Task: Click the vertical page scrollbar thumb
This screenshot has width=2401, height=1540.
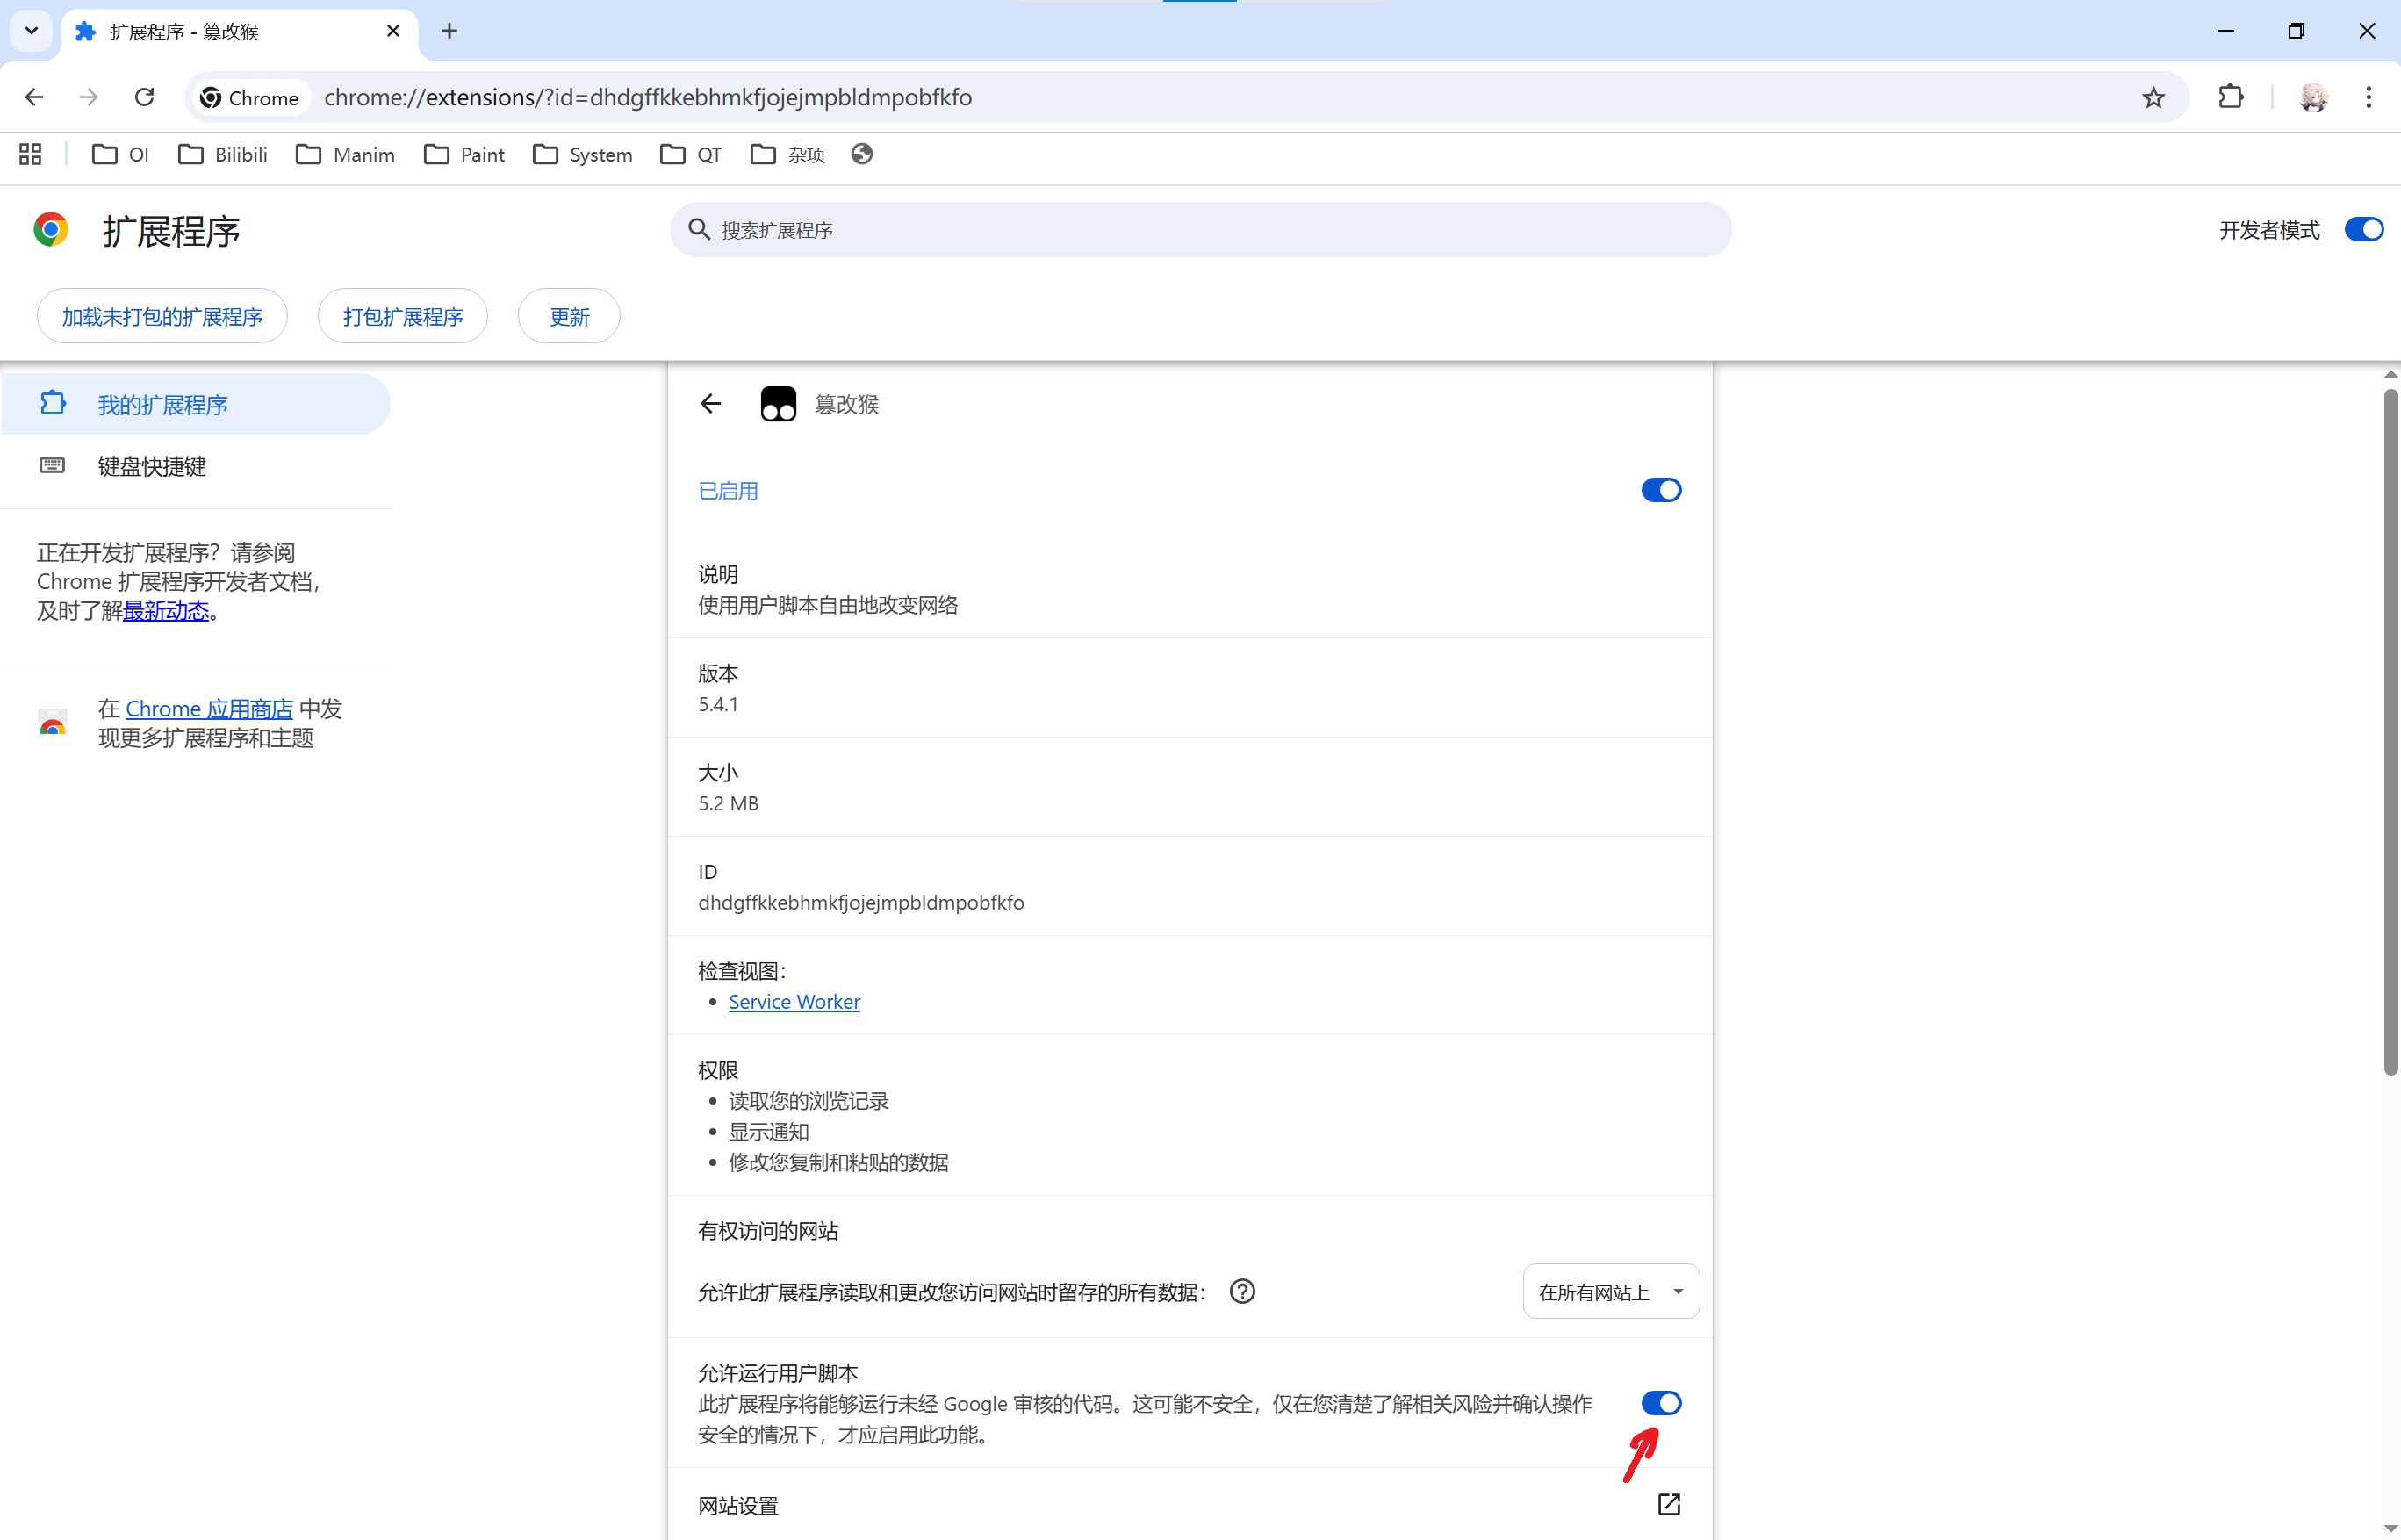Action: click(x=2390, y=733)
